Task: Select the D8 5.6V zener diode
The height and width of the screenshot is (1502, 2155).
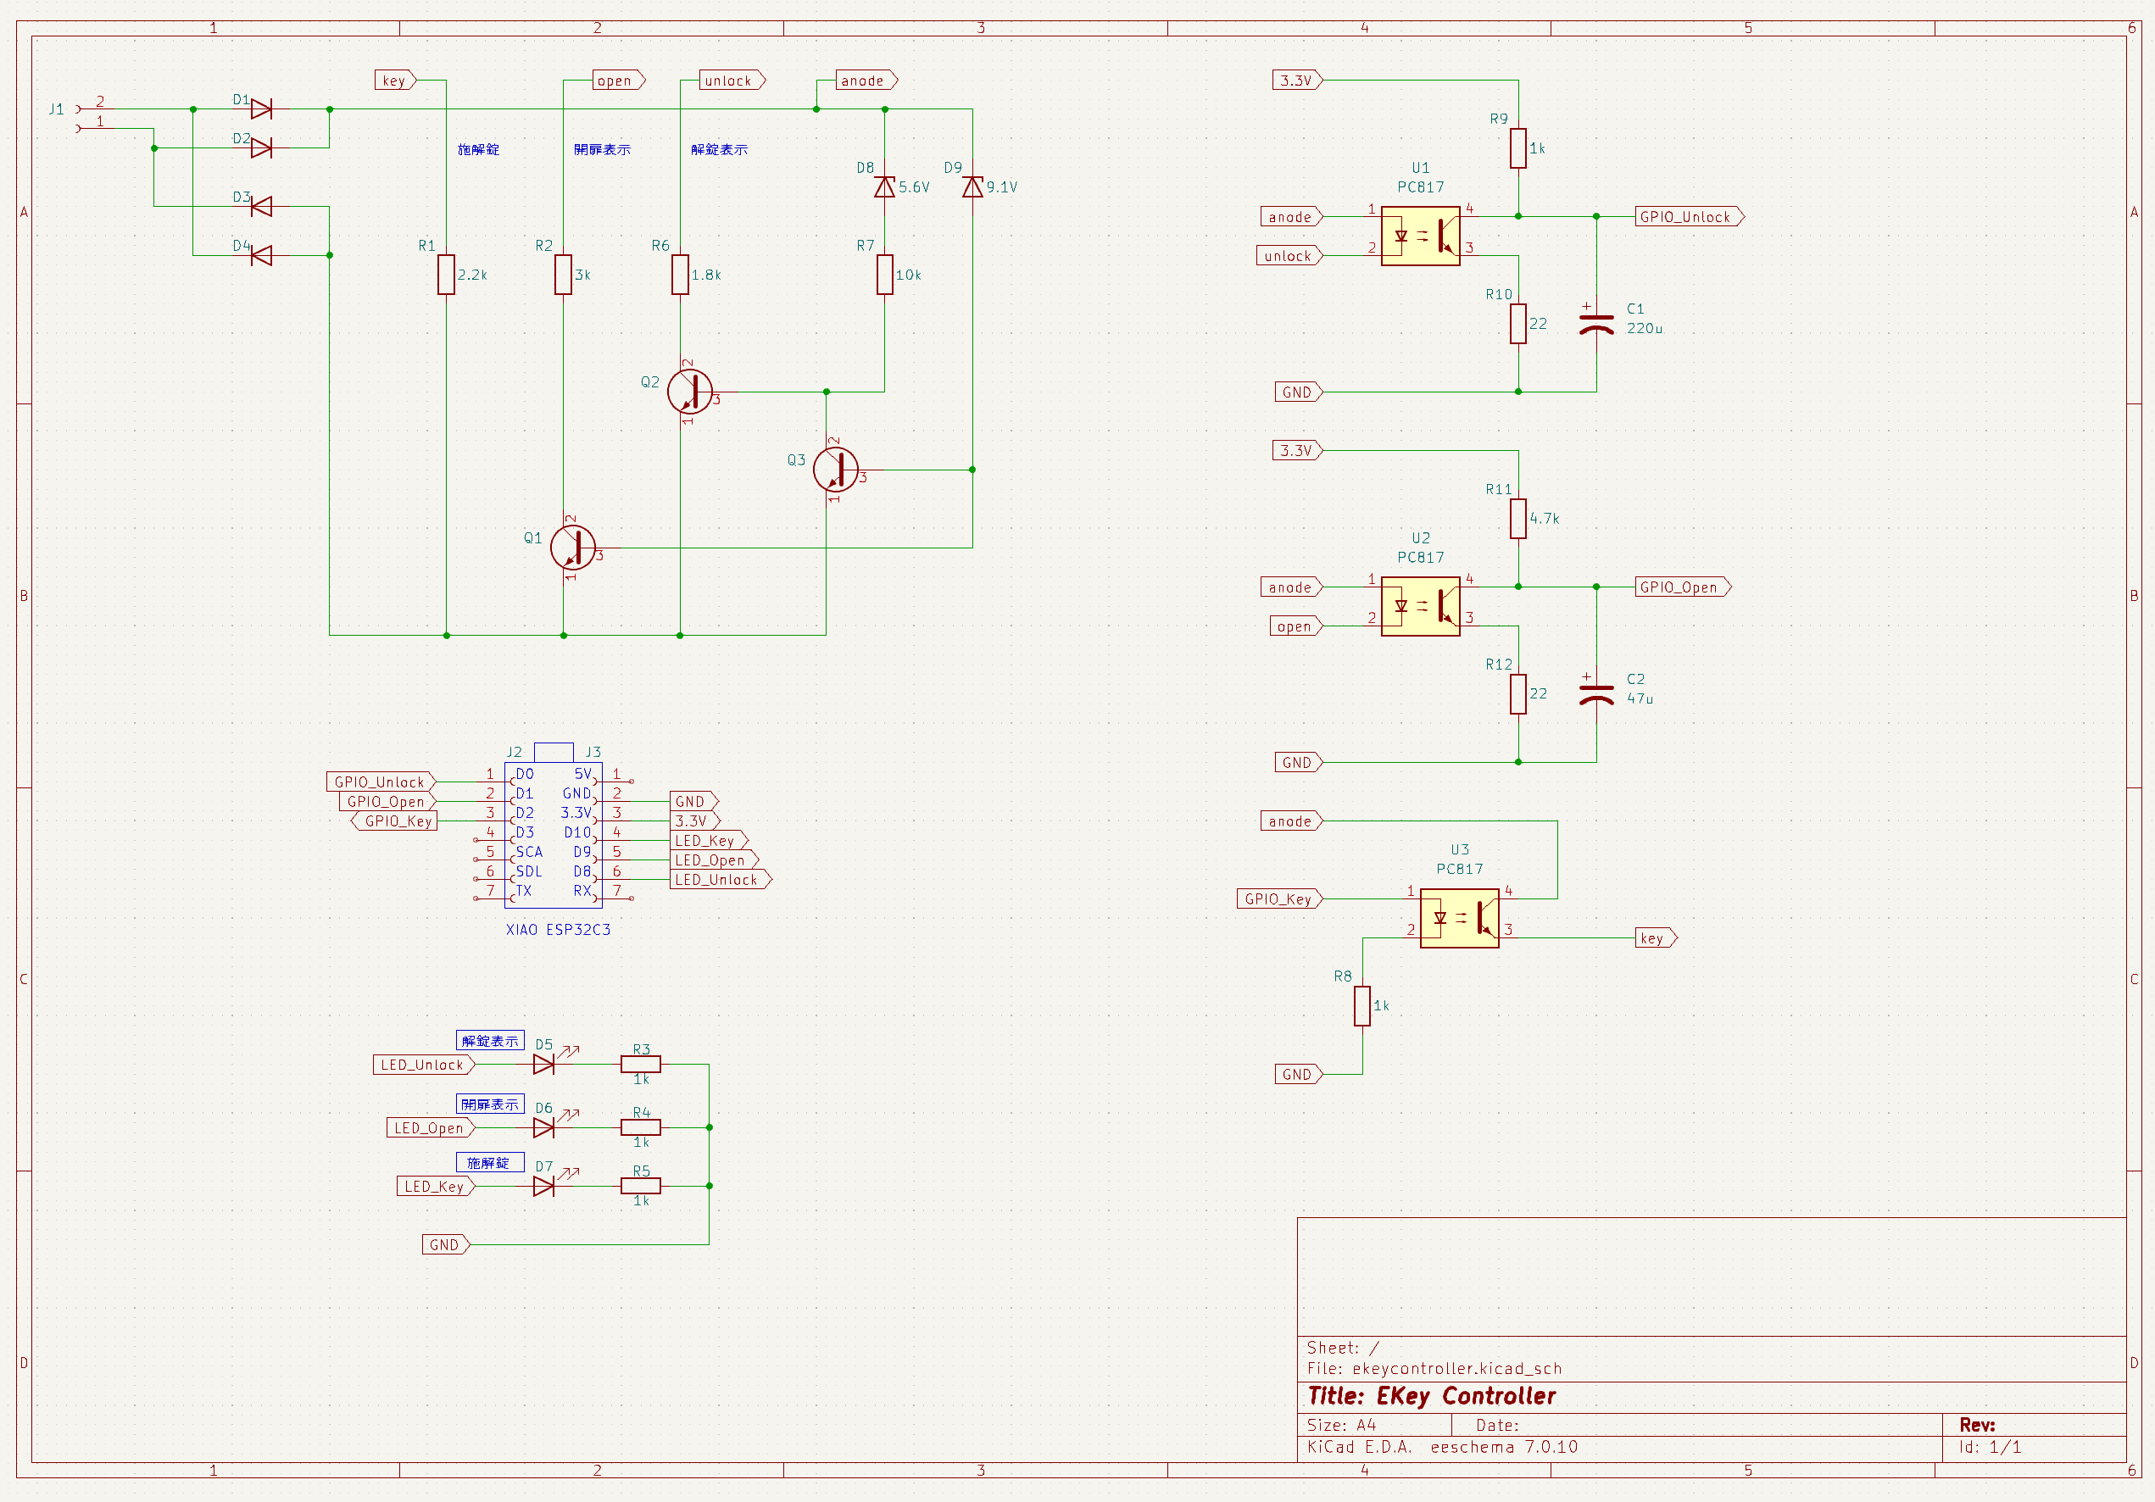Action: pyautogui.click(x=884, y=186)
